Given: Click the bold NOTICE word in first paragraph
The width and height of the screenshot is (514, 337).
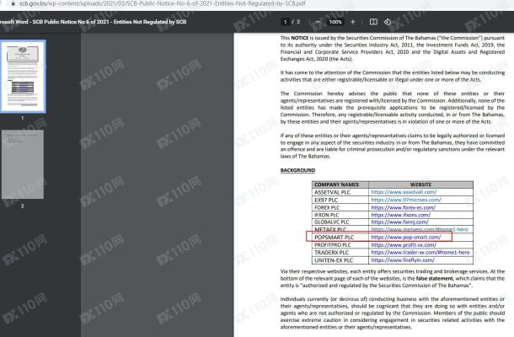Looking at the screenshot, I should pyautogui.click(x=300, y=38).
